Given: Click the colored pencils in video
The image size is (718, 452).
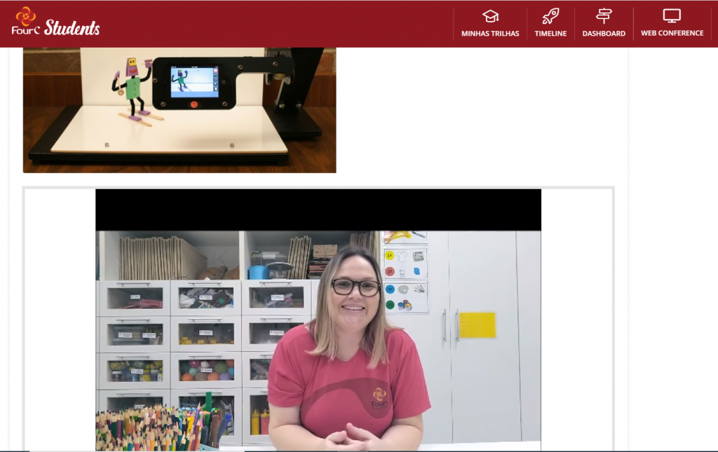Looking at the screenshot, I should (154, 427).
